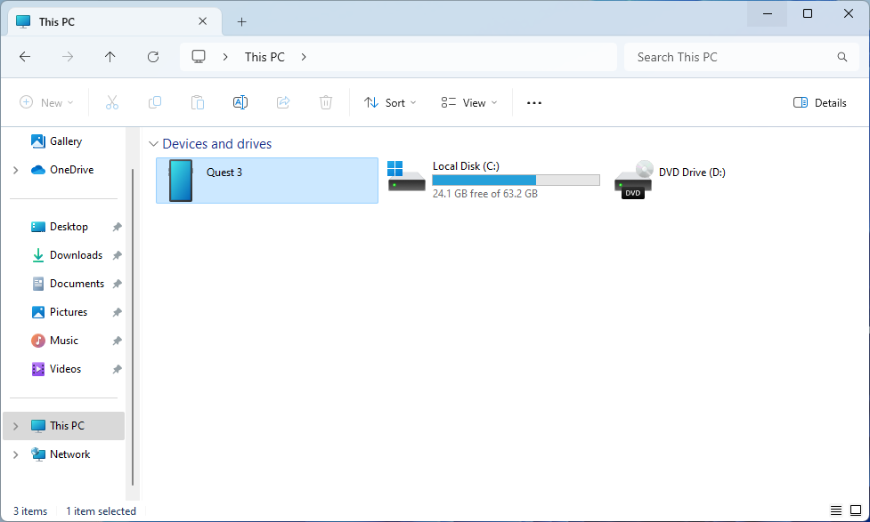Switch to details list view in status bar
870x522 pixels.
836,510
